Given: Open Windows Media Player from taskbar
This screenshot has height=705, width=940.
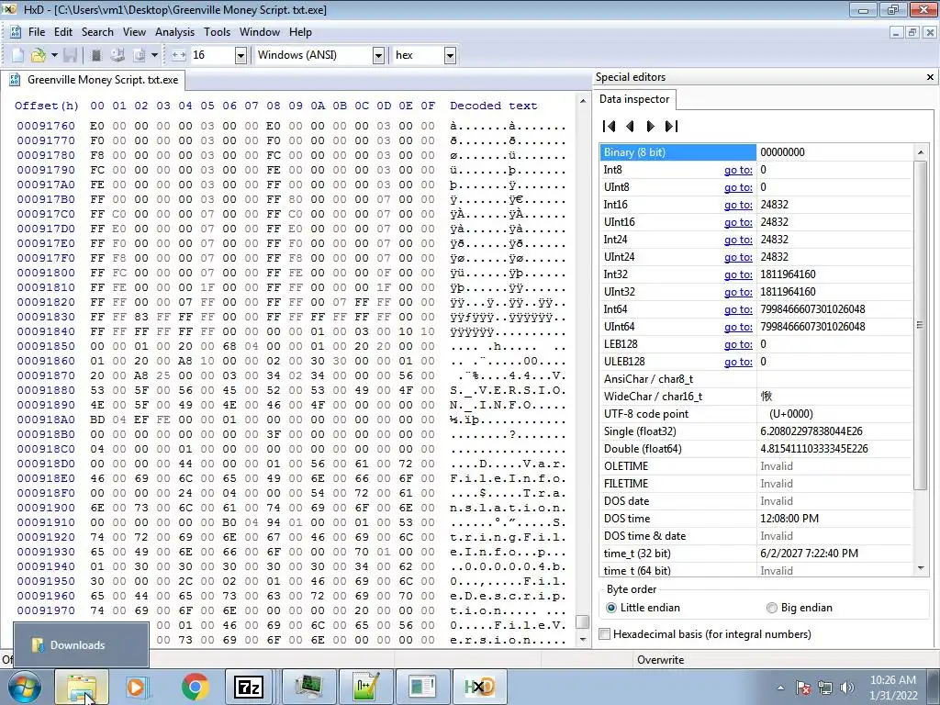Looking at the screenshot, I should [138, 687].
